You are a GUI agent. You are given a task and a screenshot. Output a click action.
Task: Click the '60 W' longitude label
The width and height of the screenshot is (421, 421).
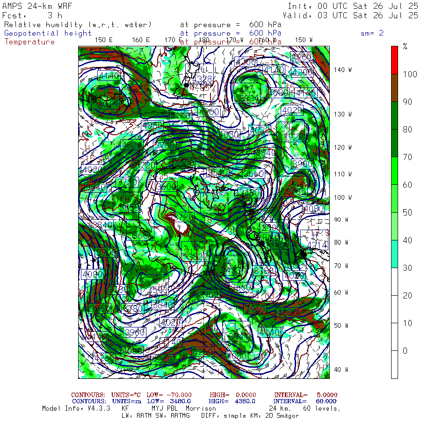pos(341,292)
